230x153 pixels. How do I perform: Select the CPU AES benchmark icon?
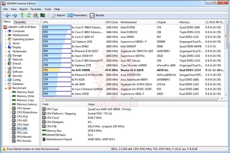pos(14,120)
